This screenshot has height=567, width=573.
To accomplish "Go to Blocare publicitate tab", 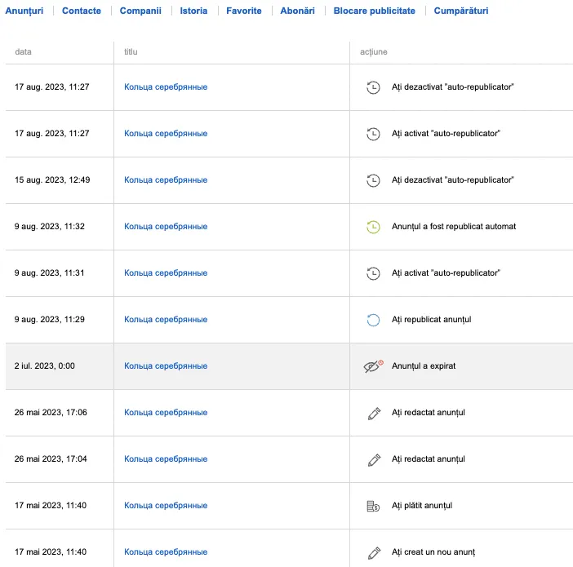I will (x=374, y=11).
